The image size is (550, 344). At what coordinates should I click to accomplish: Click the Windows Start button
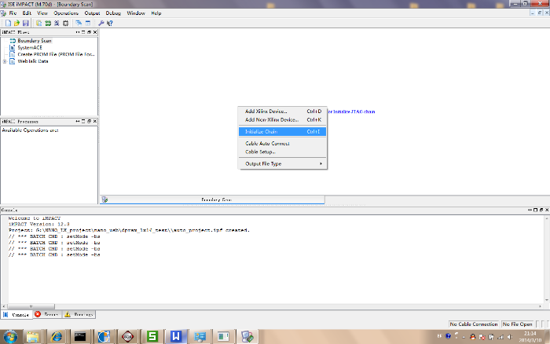(x=12, y=336)
